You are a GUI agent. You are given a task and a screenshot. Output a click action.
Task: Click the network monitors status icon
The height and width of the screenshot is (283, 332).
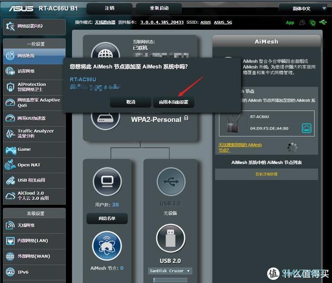pyautogui.click(x=312, y=22)
